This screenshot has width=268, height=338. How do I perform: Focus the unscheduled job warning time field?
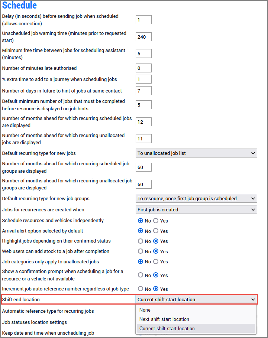pyautogui.click(x=143, y=37)
